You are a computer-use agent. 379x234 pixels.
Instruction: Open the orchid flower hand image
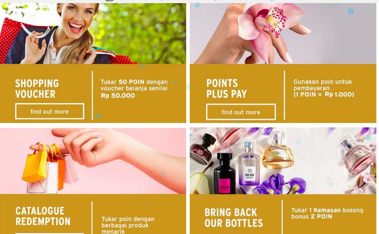pyautogui.click(x=283, y=33)
